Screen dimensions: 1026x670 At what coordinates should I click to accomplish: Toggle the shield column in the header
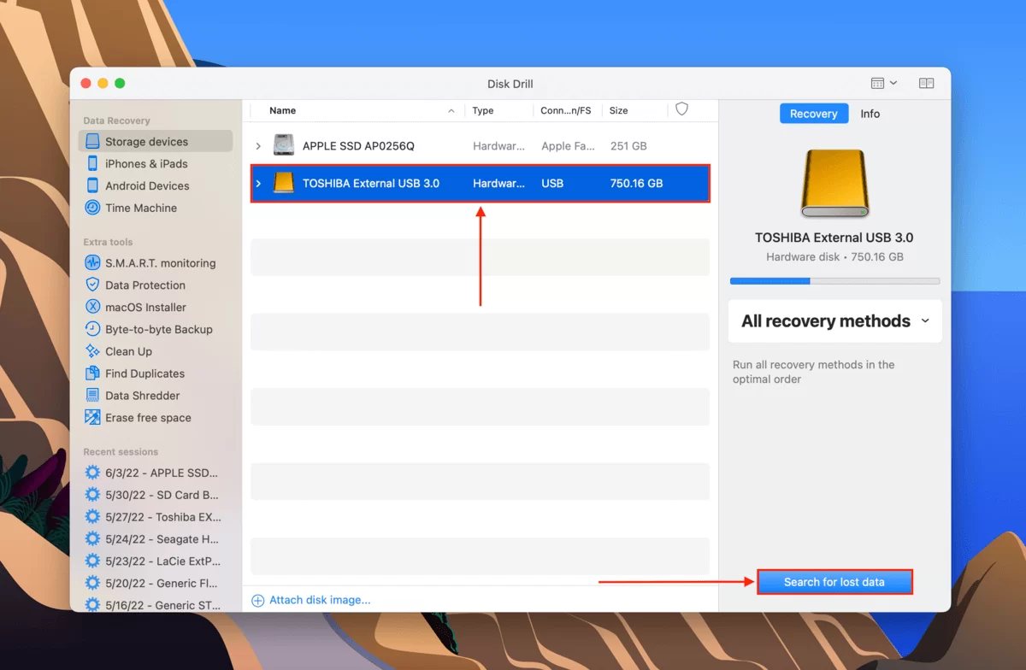(681, 109)
